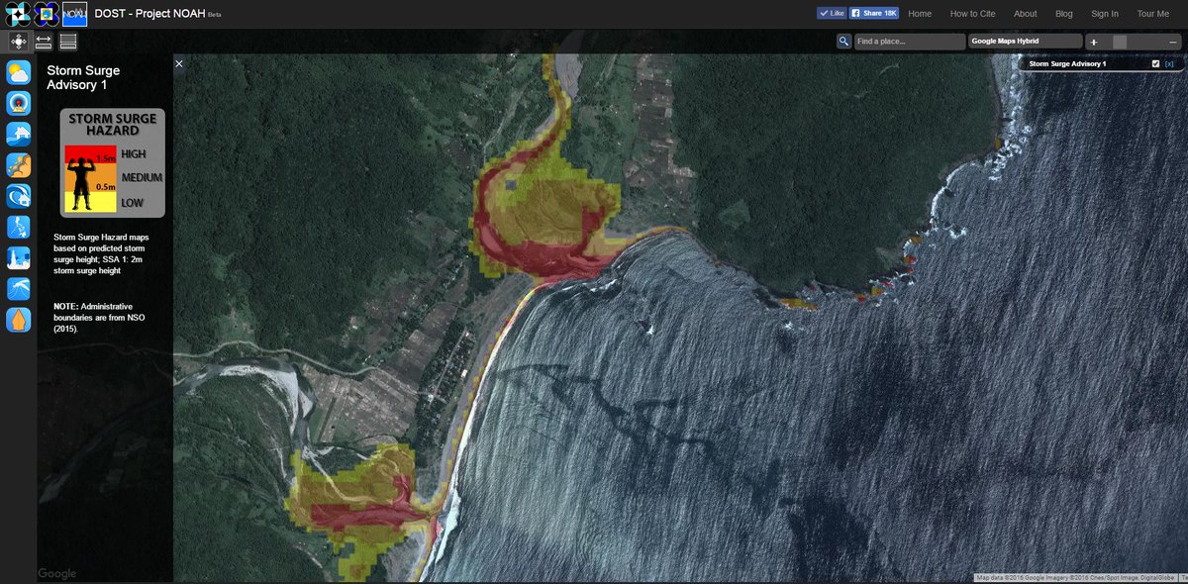The height and width of the screenshot is (584, 1188).
Task: Open the How to Cite page
Action: [x=972, y=14]
